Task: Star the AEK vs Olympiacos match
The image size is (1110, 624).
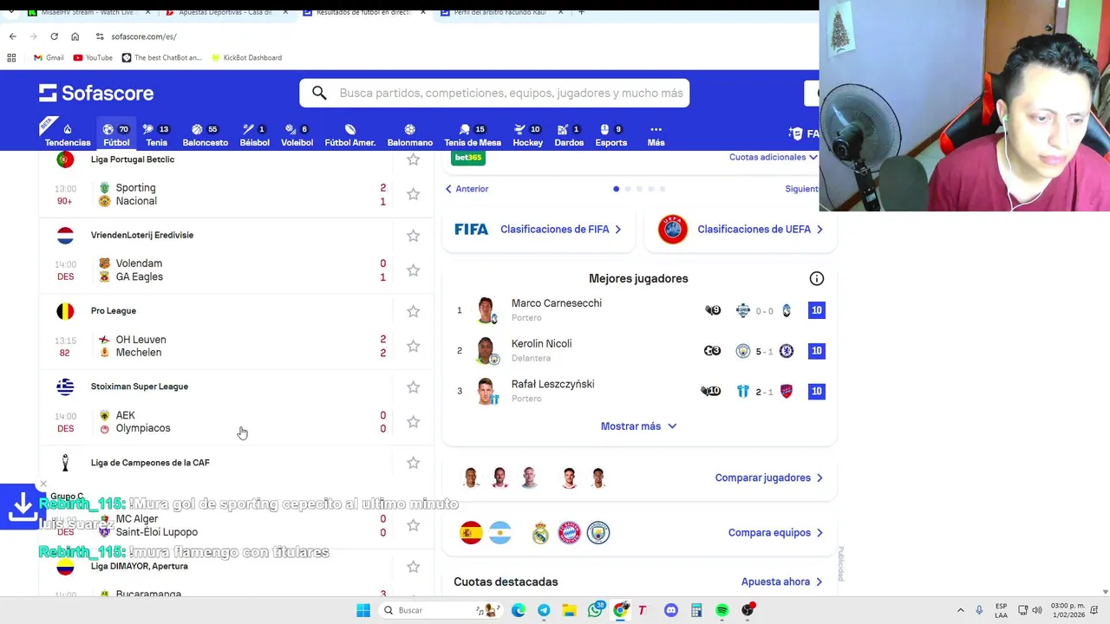Action: pos(413,422)
